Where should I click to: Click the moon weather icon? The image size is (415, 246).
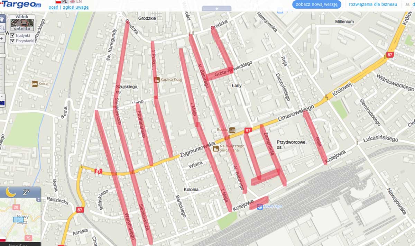pyautogui.click(x=11, y=192)
